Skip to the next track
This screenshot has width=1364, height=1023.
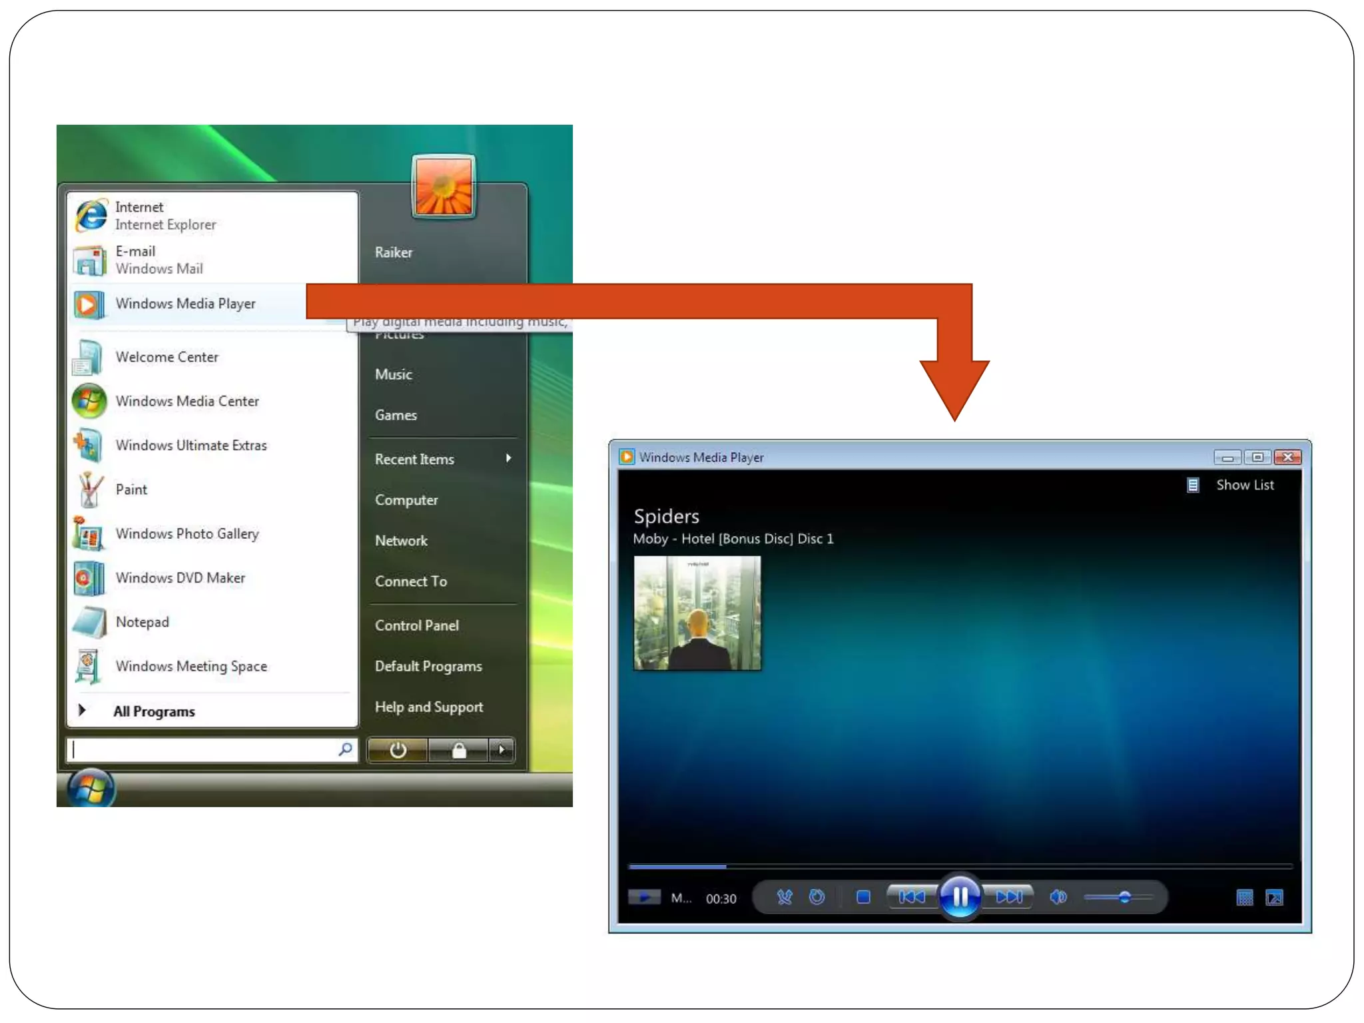coord(1008,896)
